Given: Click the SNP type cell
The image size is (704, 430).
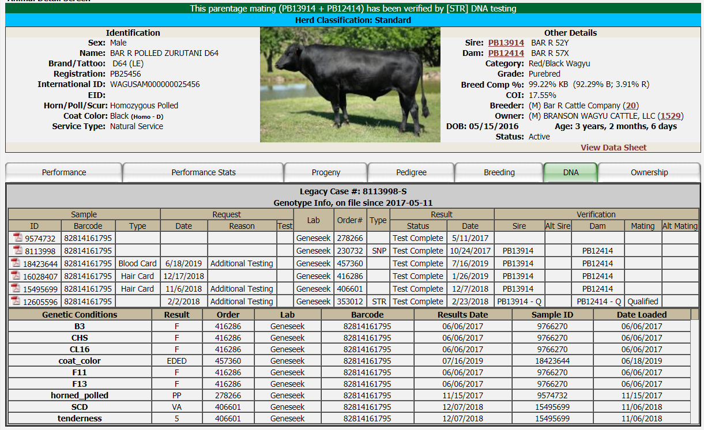Looking at the screenshot, I should (x=378, y=251).
